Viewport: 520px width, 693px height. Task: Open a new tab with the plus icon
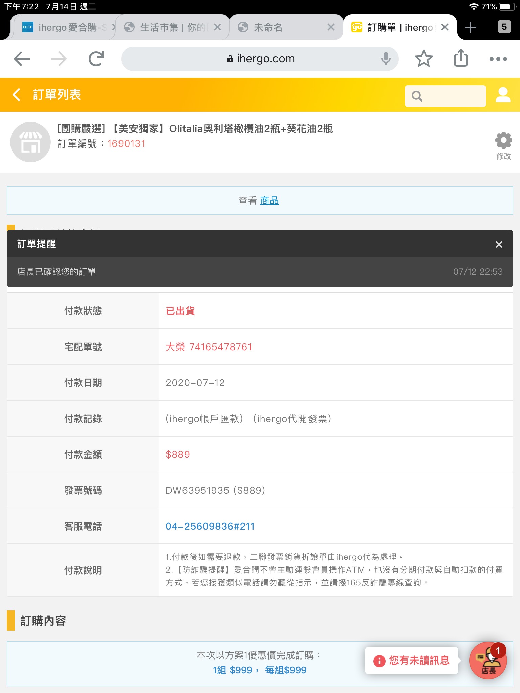coord(471,27)
